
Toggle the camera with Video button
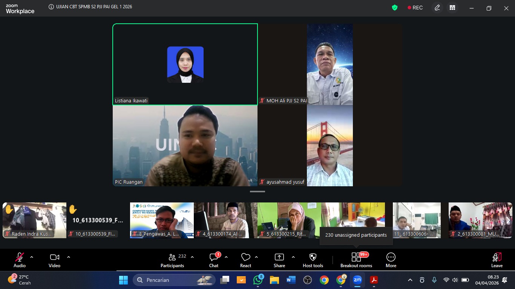pyautogui.click(x=54, y=260)
